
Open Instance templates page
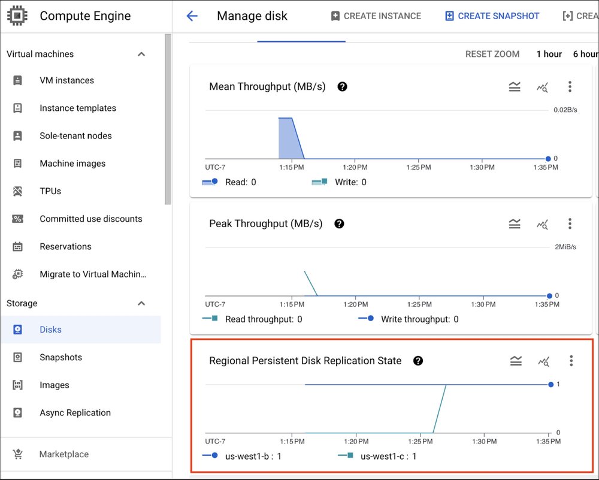point(78,108)
